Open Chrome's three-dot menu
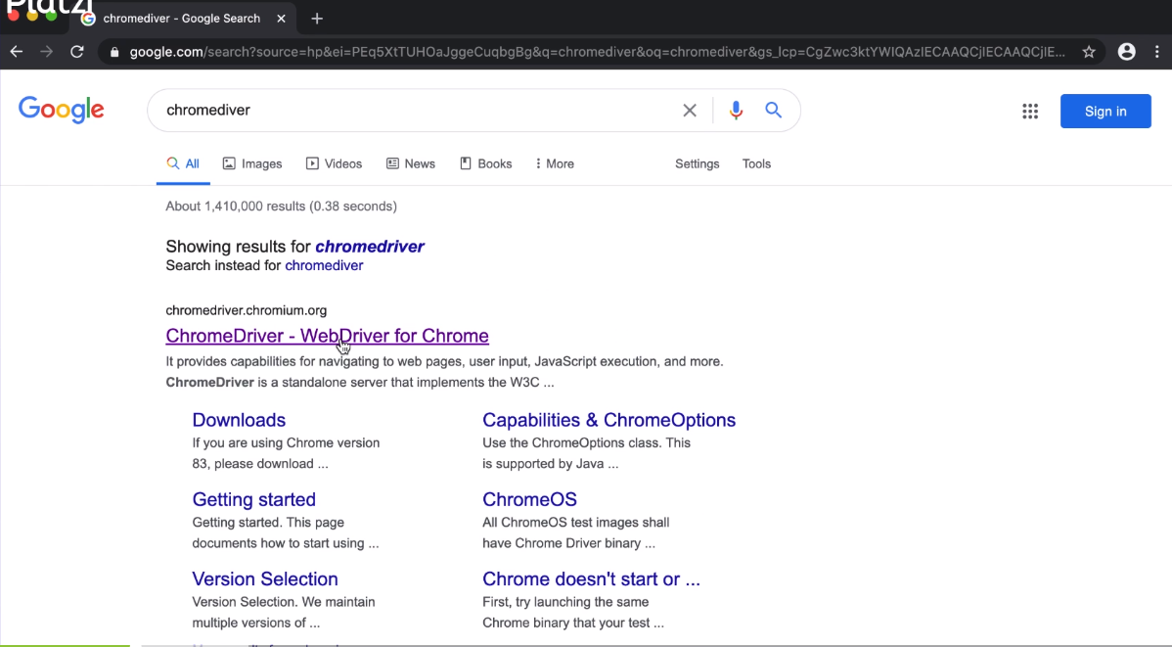 pyautogui.click(x=1157, y=52)
